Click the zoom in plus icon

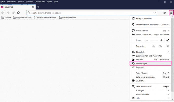161,40
